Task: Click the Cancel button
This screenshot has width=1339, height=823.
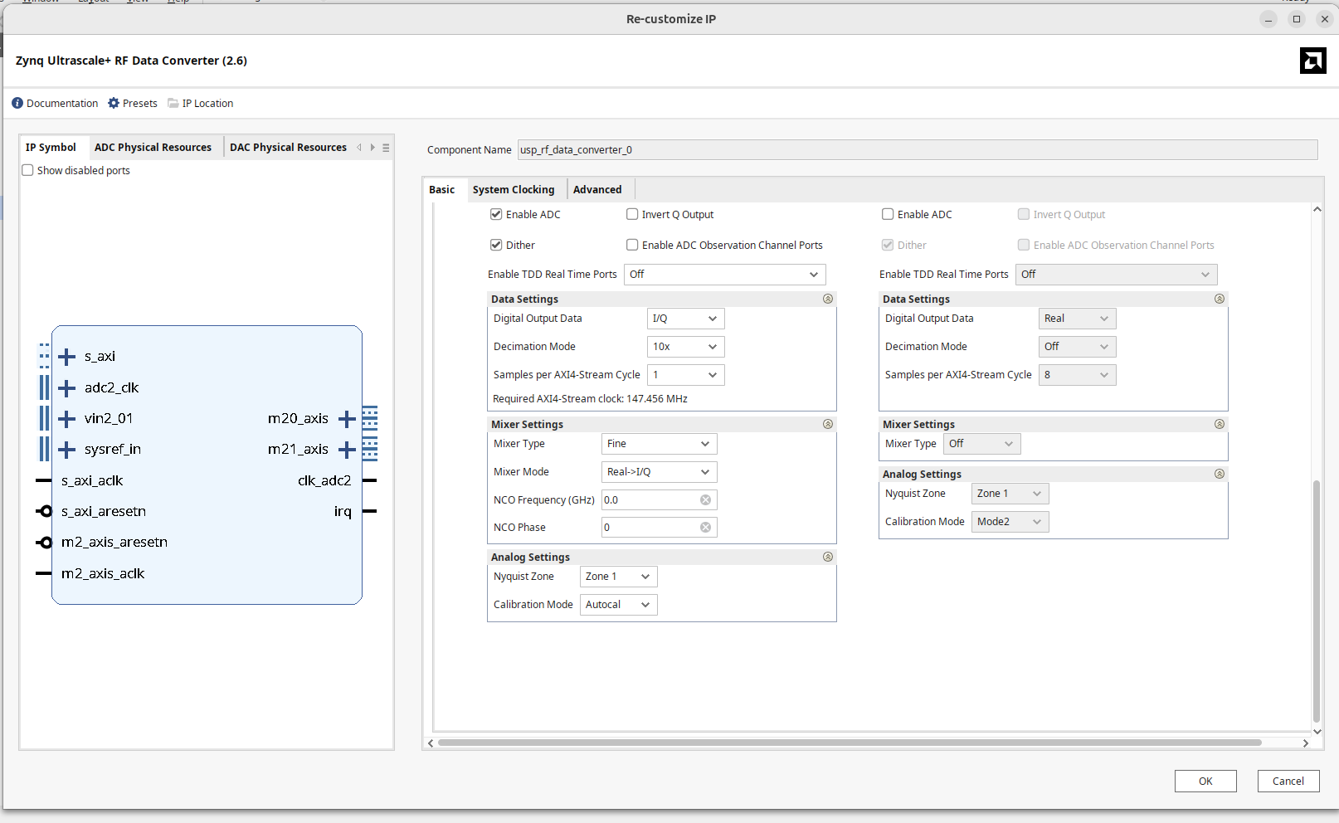Action: click(1288, 782)
